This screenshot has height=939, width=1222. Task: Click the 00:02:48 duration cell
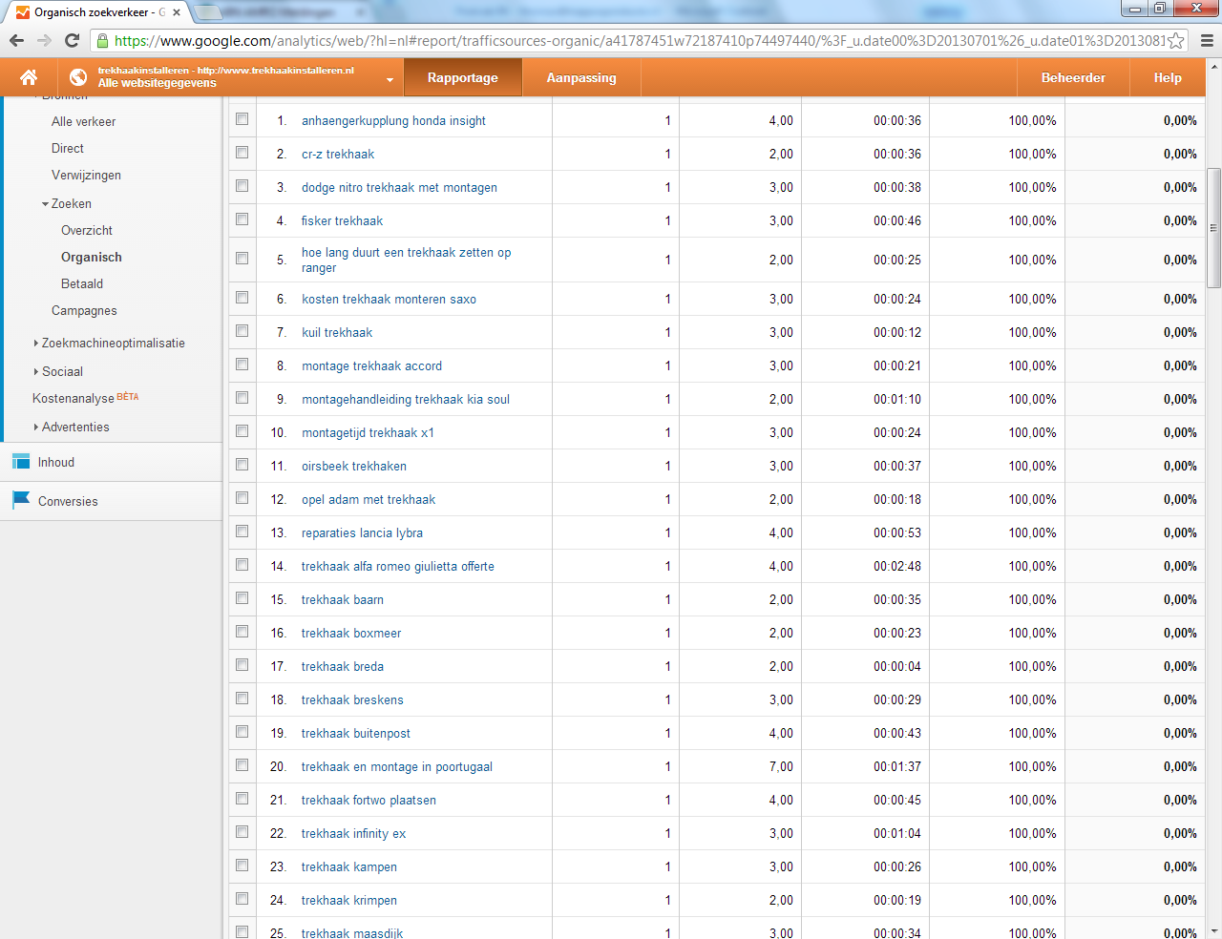(897, 567)
